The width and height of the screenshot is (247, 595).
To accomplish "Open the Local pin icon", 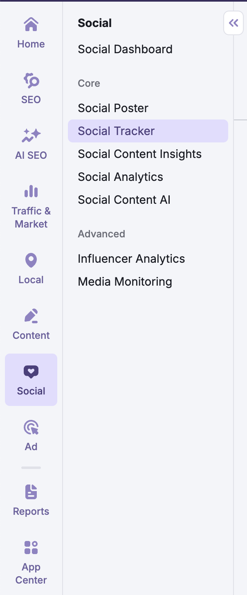I will [x=31, y=260].
